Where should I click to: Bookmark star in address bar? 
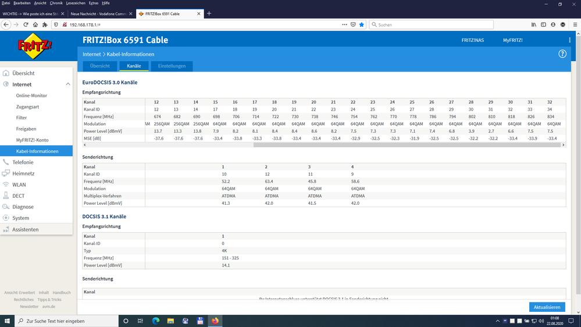[362, 24]
